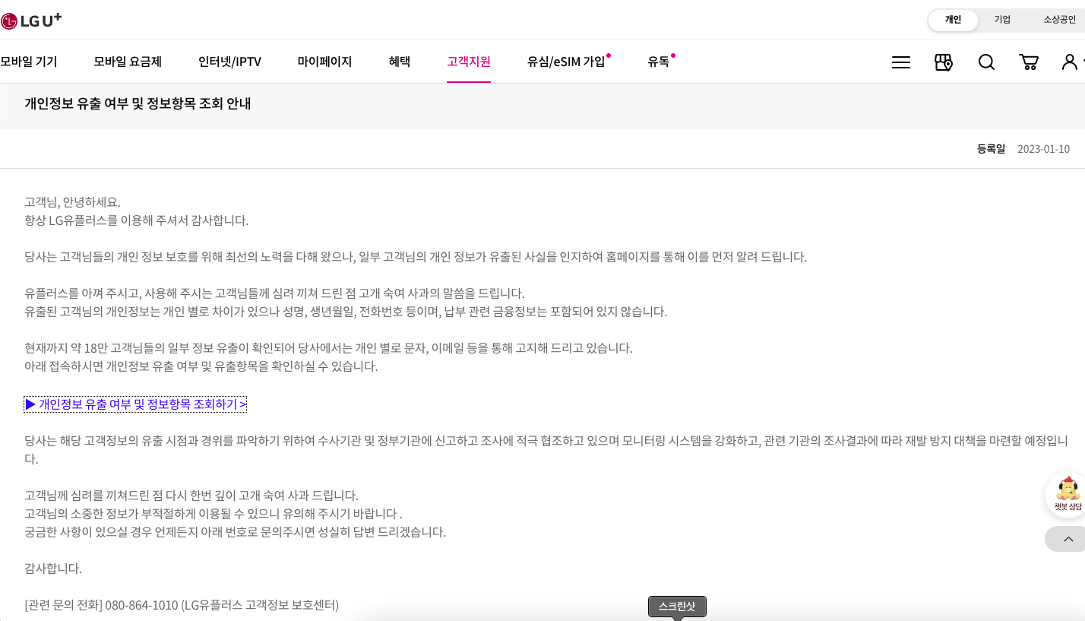
Task: Open the 모바일 기기 menu
Action: pos(28,62)
